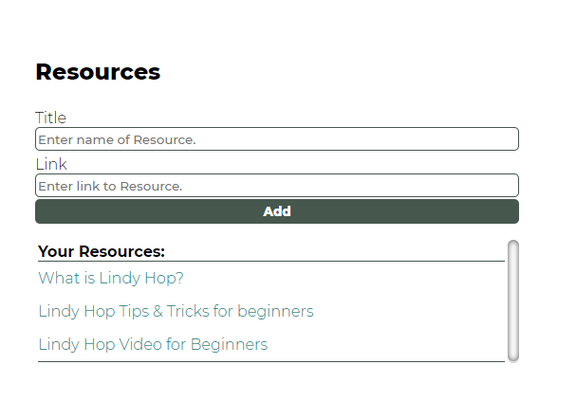Open Lindy Hop Tips & Tricks for beginners

(x=176, y=311)
